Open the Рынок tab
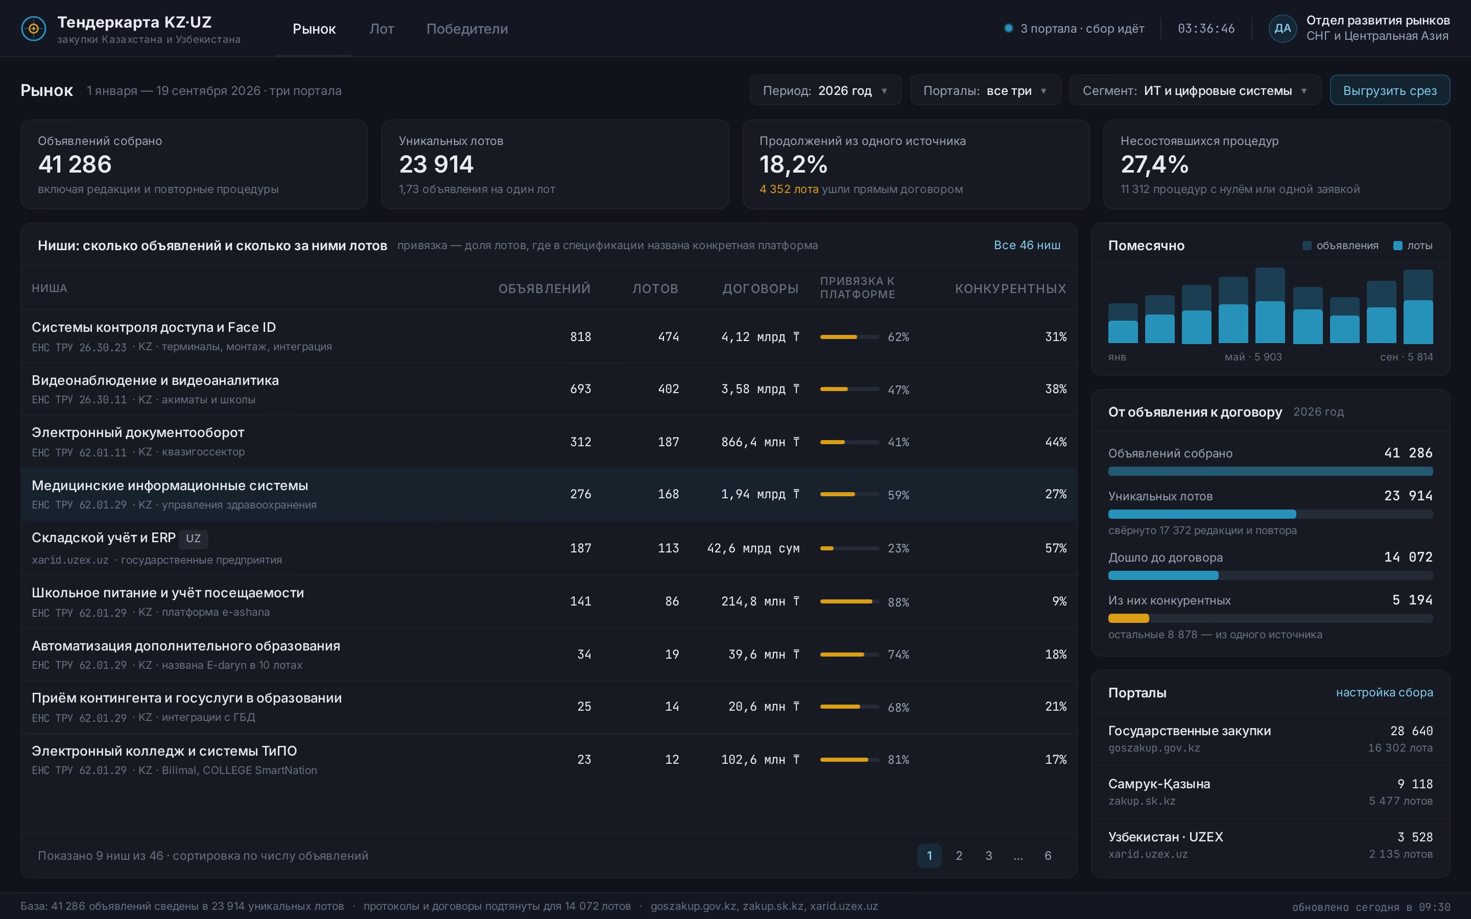This screenshot has width=1471, height=919. [x=314, y=29]
